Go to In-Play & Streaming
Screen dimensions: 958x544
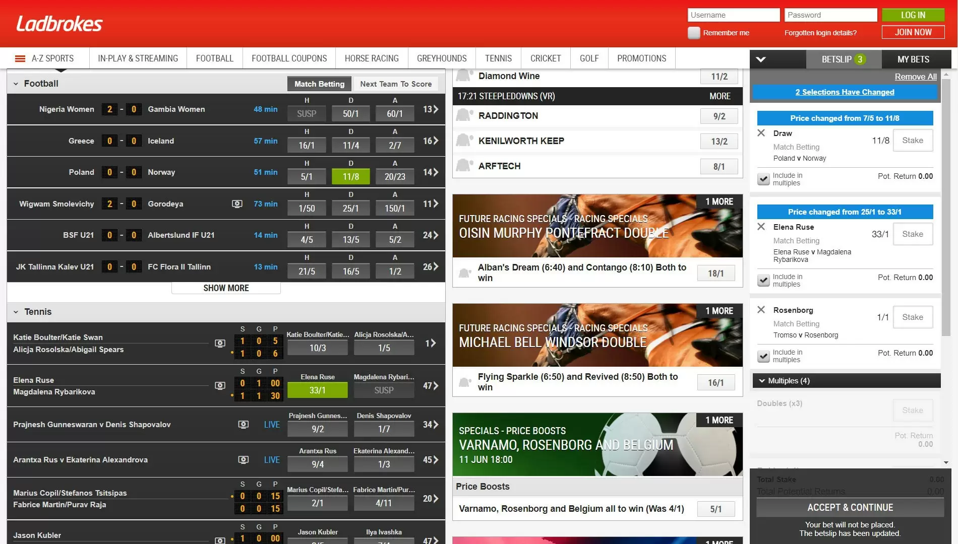138,58
